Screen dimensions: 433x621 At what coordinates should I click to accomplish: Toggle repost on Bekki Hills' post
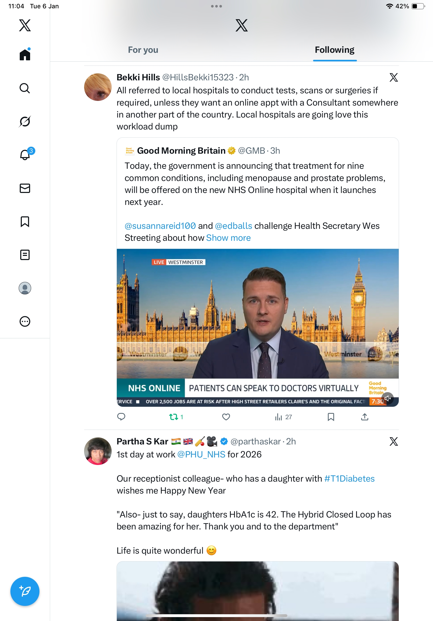pyautogui.click(x=174, y=417)
